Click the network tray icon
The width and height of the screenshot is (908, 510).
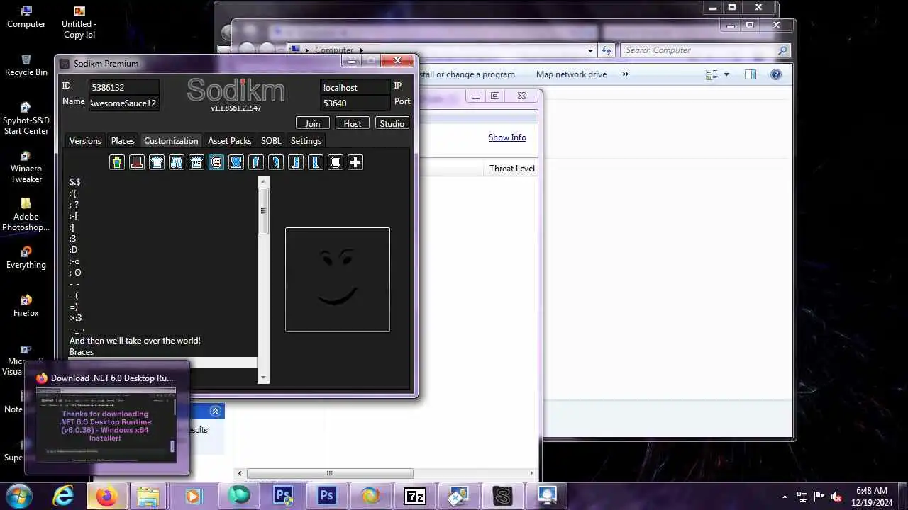(x=802, y=497)
